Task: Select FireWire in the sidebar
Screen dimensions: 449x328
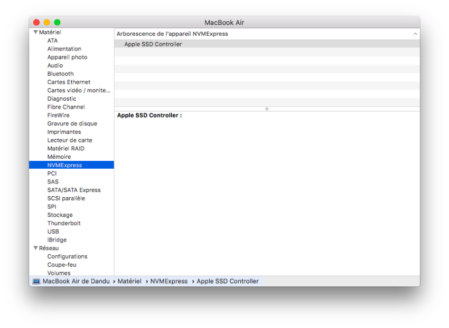Action: point(59,115)
